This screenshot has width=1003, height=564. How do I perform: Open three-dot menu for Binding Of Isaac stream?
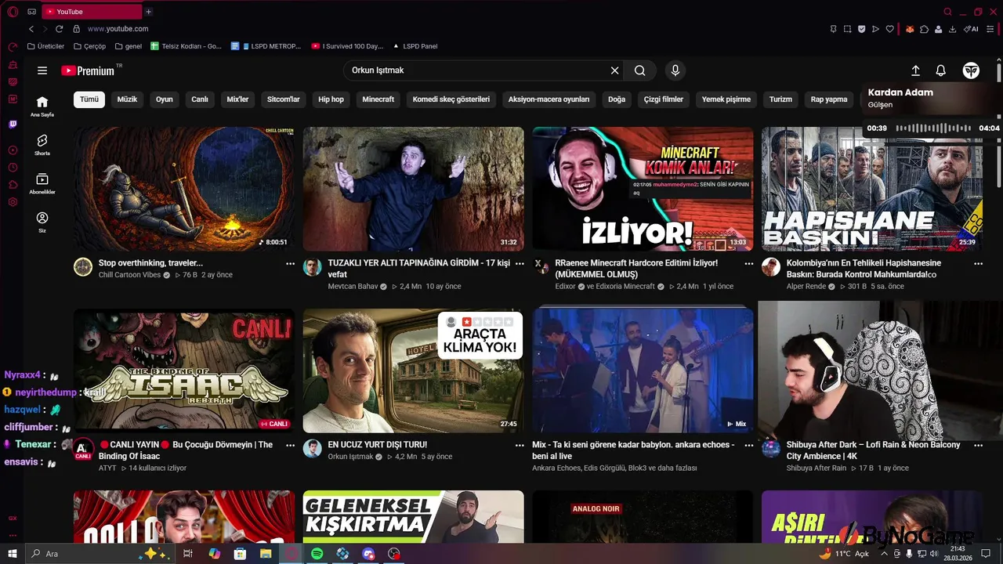coord(290,445)
